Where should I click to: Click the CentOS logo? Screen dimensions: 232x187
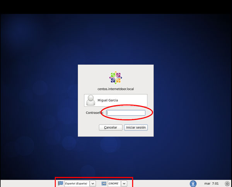116,78
